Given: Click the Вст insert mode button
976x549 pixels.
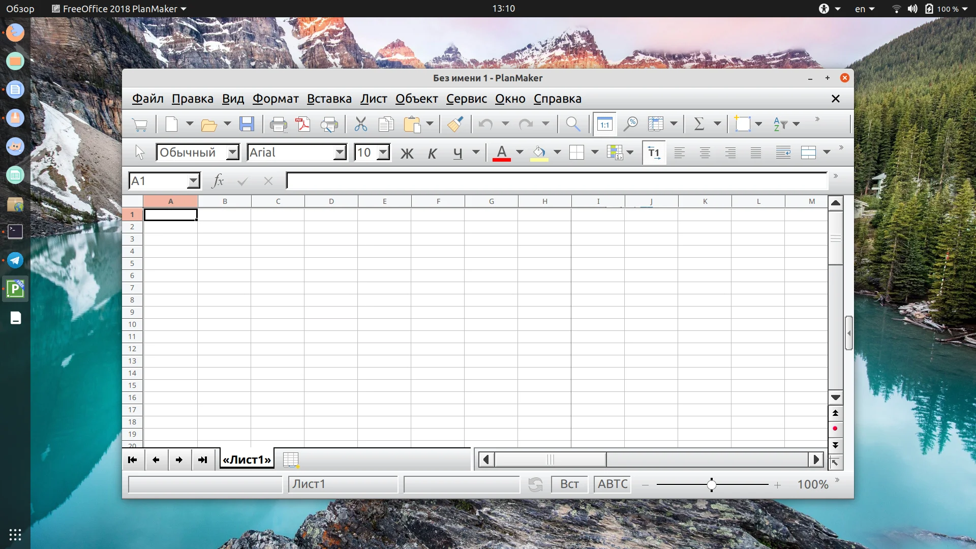Looking at the screenshot, I should (x=569, y=484).
